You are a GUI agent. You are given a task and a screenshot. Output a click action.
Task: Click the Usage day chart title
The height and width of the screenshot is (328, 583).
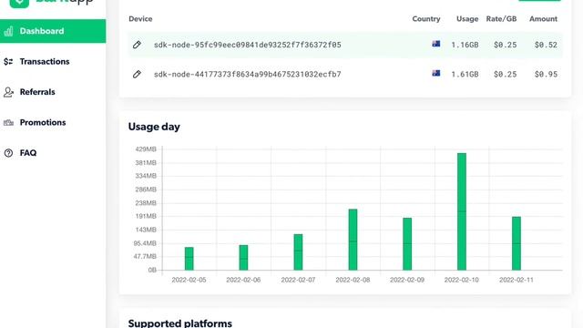tap(154, 127)
